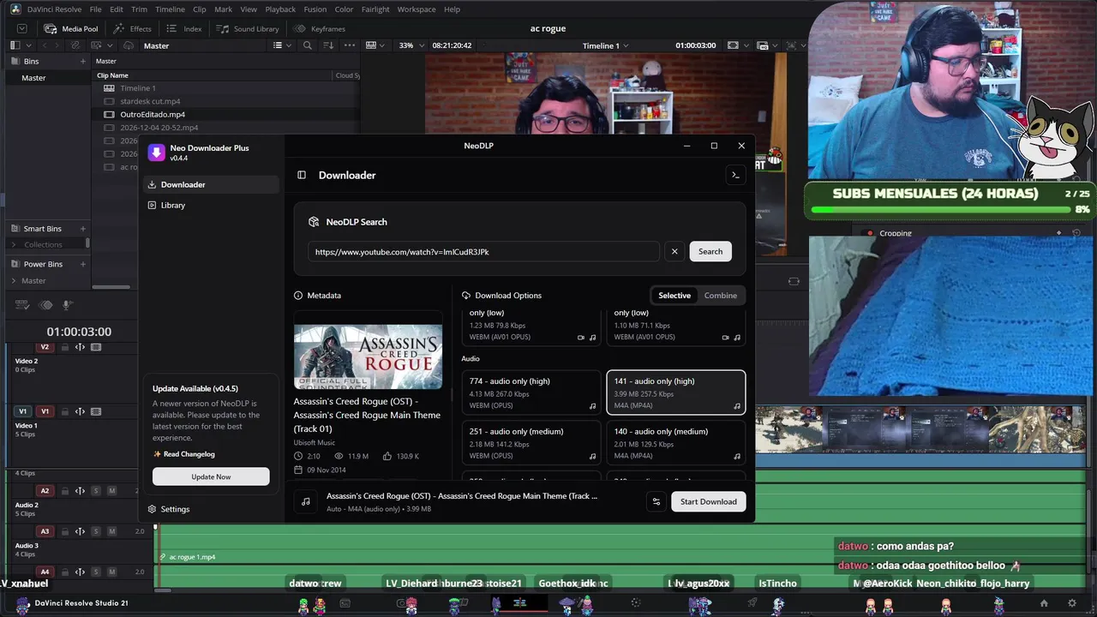
Task: Open NeoDLP Settings
Action: click(x=169, y=509)
